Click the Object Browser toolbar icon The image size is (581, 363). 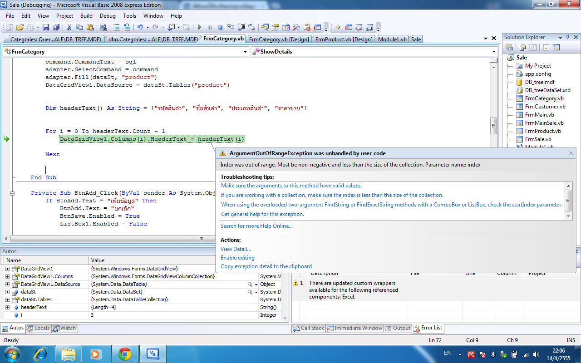[x=286, y=27]
